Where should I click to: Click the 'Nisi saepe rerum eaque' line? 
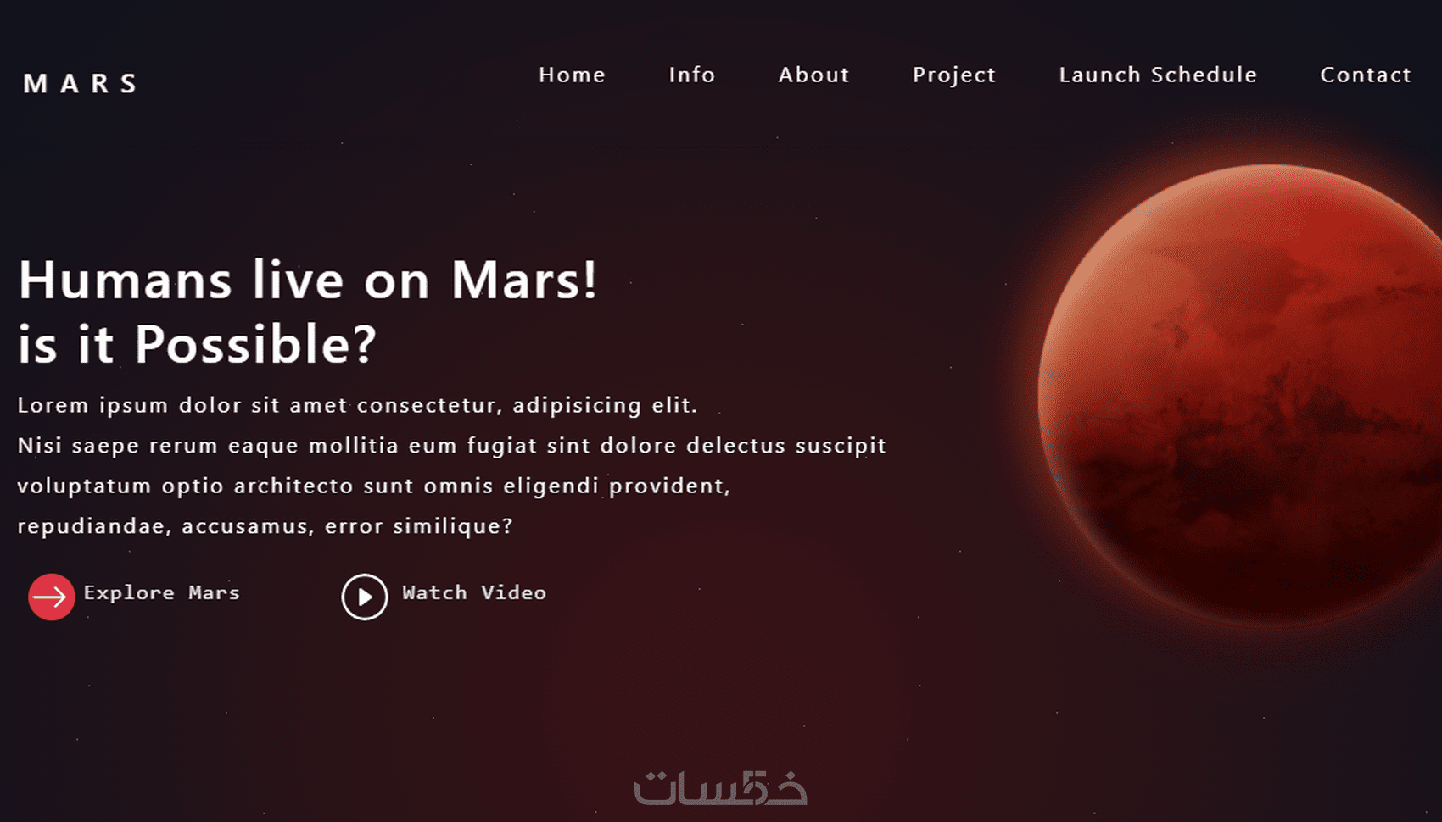click(452, 446)
